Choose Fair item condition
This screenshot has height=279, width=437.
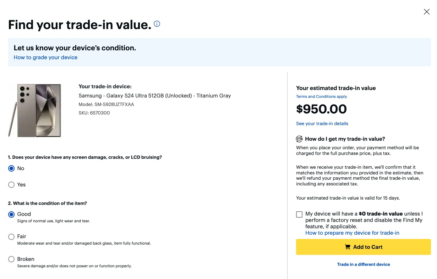11,236
